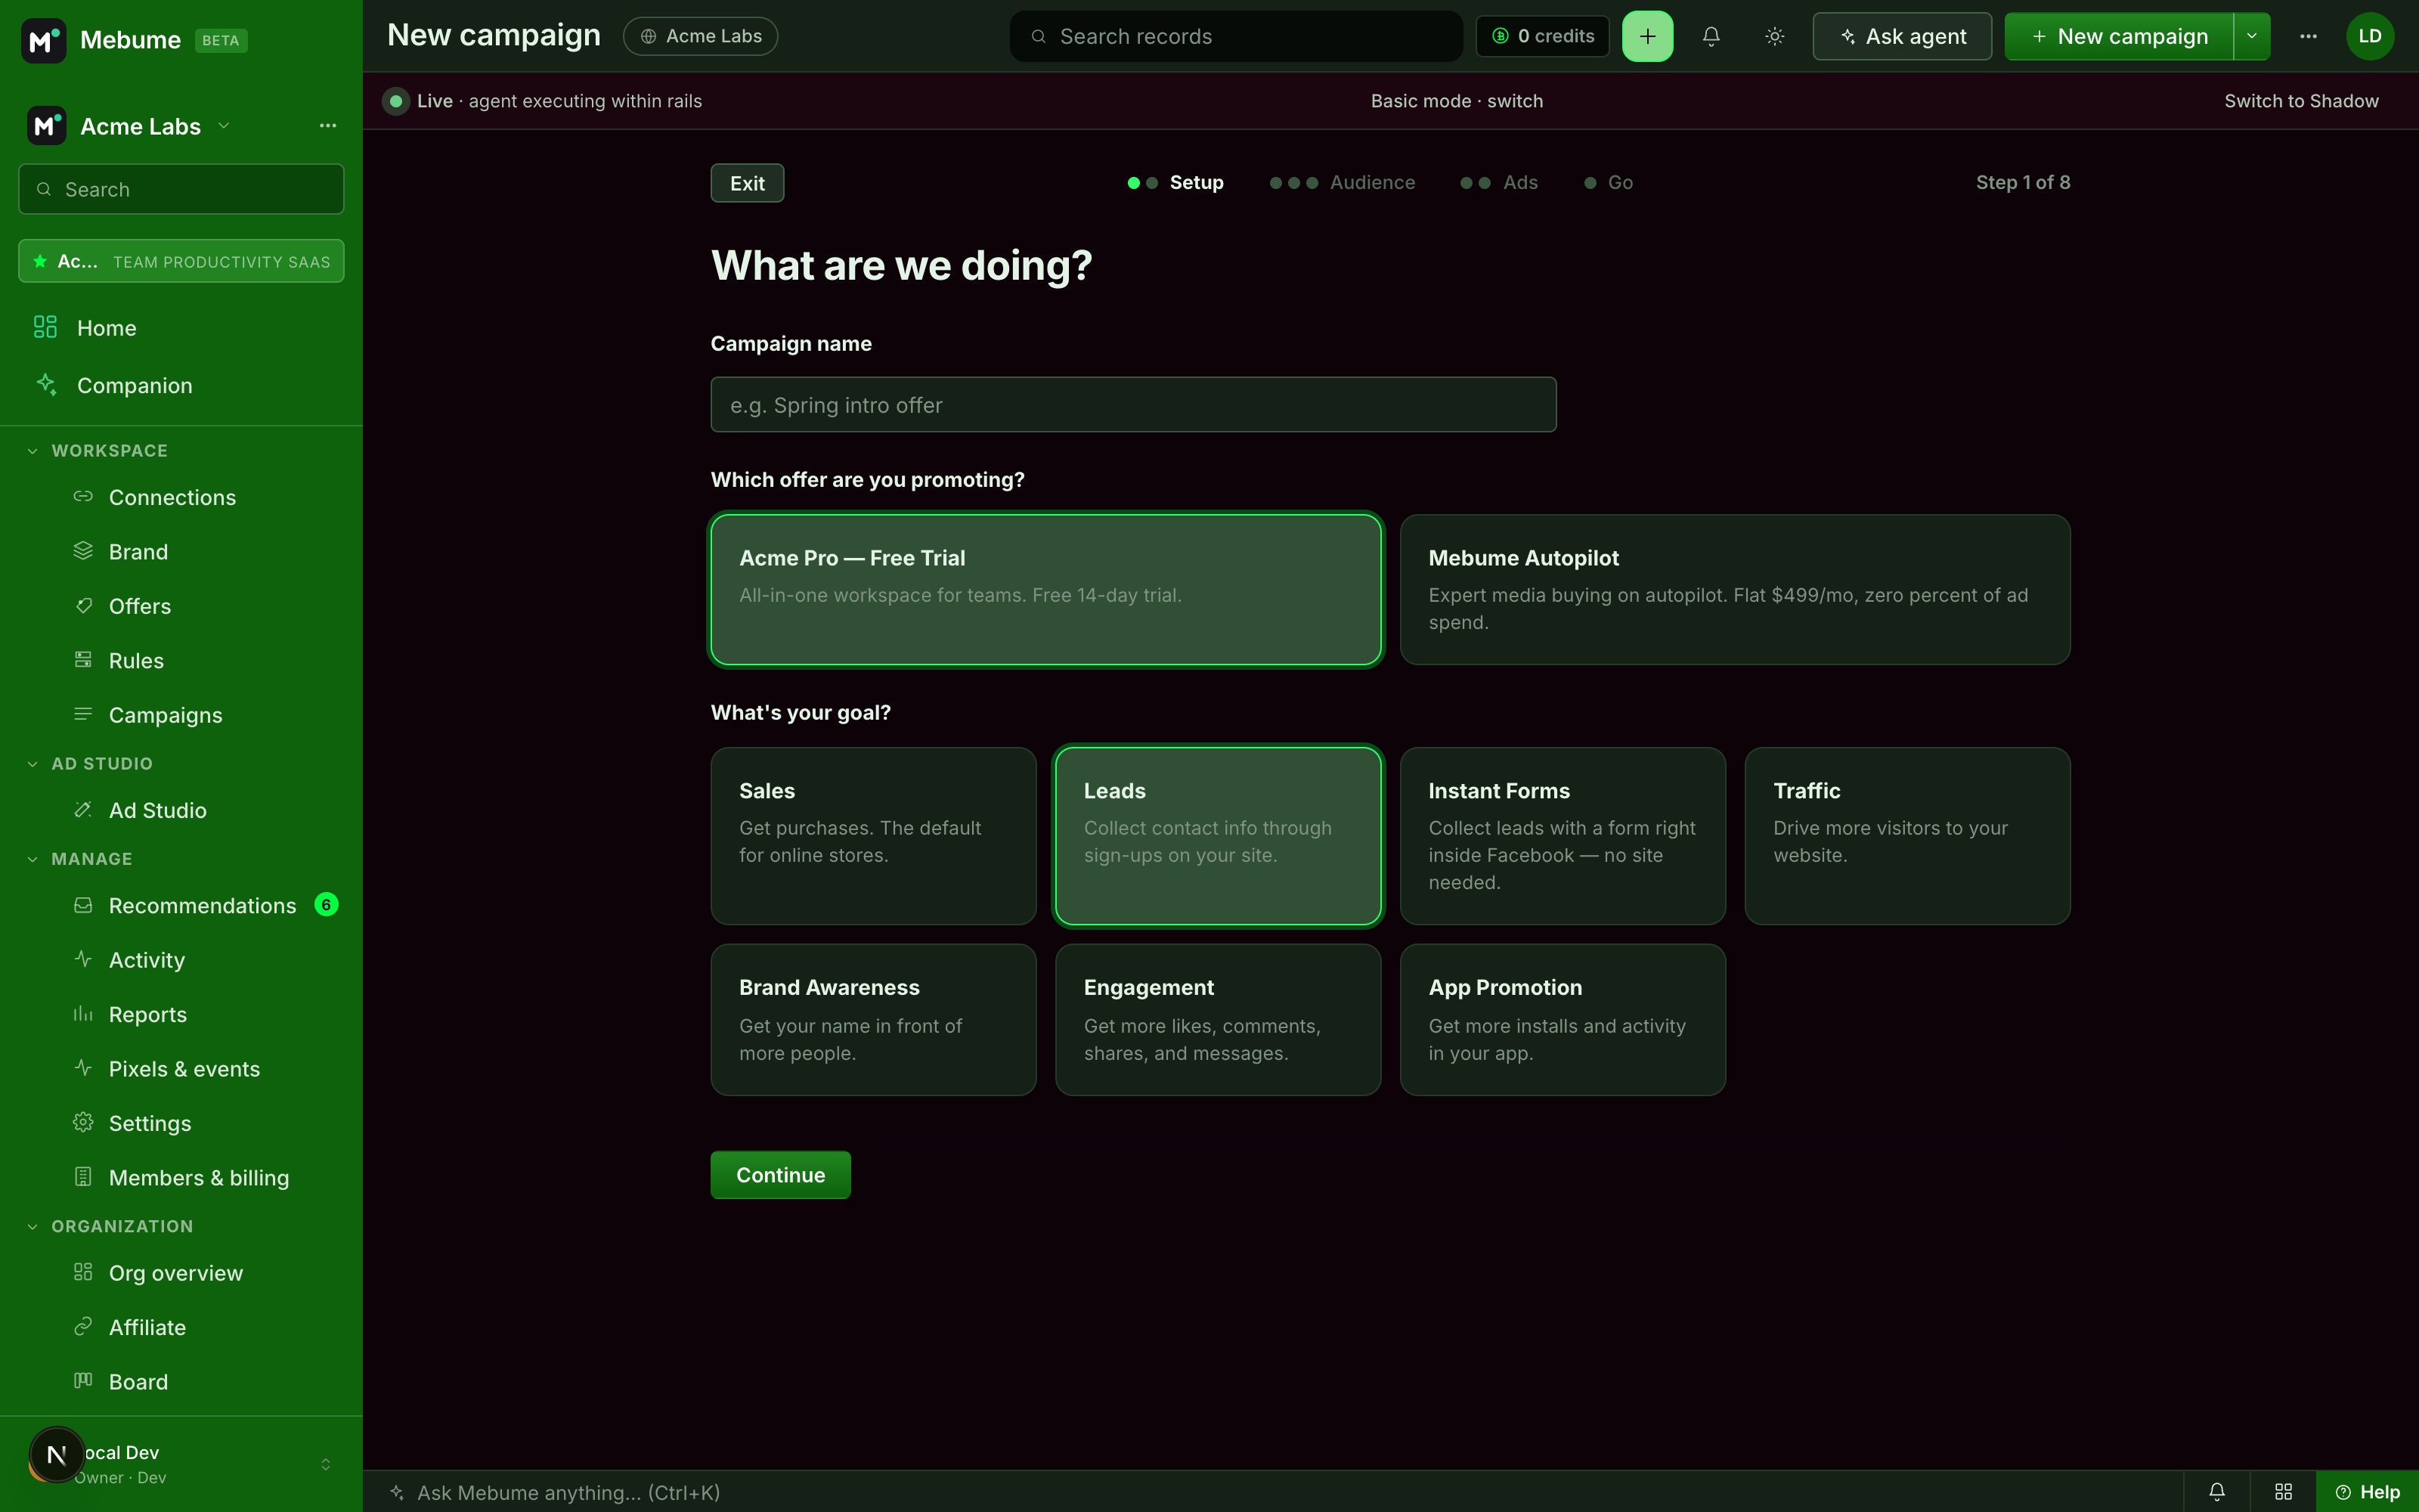Choose the Leads goal card

1218,836
